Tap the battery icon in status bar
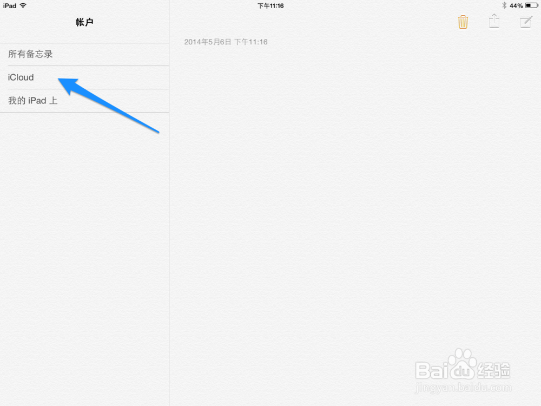The width and height of the screenshot is (541, 406). click(x=531, y=5)
